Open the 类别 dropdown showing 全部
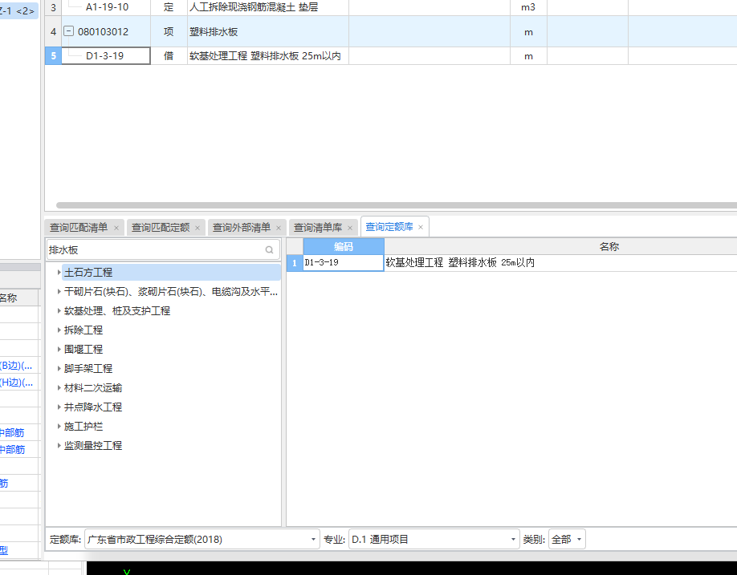 [x=567, y=540]
